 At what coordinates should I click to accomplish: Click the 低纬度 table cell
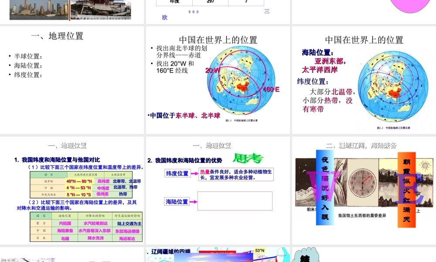pyautogui.click(x=102, y=194)
